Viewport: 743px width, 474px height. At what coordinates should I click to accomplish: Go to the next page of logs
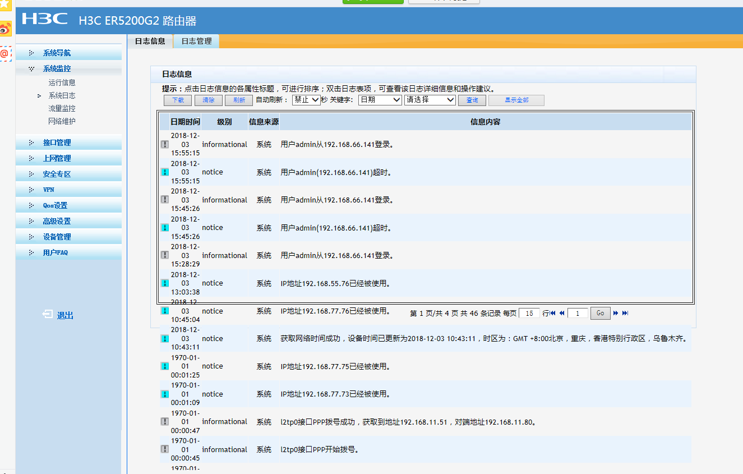click(x=616, y=313)
